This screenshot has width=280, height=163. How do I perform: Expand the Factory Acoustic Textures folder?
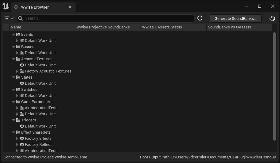pos(17,71)
